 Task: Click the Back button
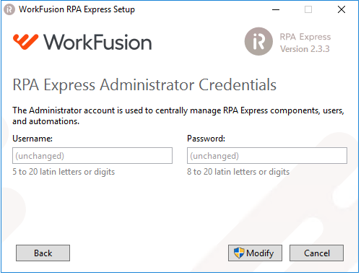[x=43, y=253]
